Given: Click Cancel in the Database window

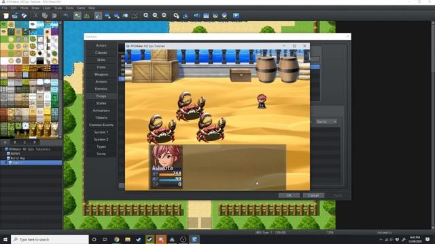Looking at the screenshot, I should [313, 195].
